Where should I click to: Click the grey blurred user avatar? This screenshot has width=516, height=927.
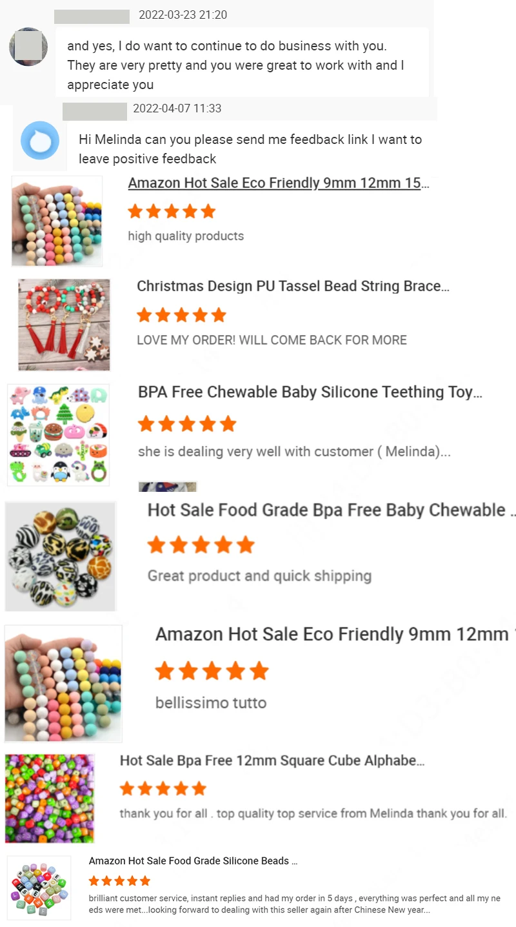pyautogui.click(x=28, y=46)
